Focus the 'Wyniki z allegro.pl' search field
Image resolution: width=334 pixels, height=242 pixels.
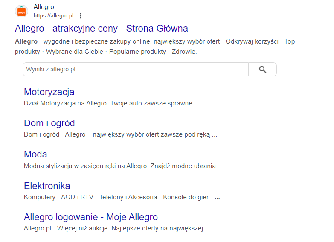tap(136, 69)
